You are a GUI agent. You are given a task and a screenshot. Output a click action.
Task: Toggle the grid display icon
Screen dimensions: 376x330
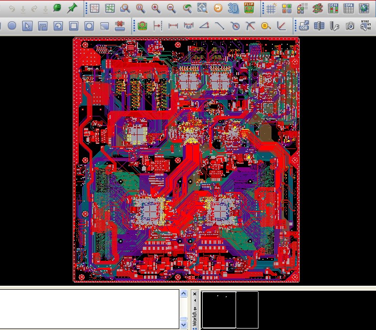point(271,8)
